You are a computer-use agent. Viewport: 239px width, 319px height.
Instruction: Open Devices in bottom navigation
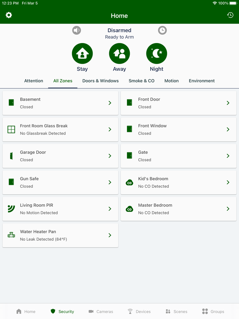(139, 311)
